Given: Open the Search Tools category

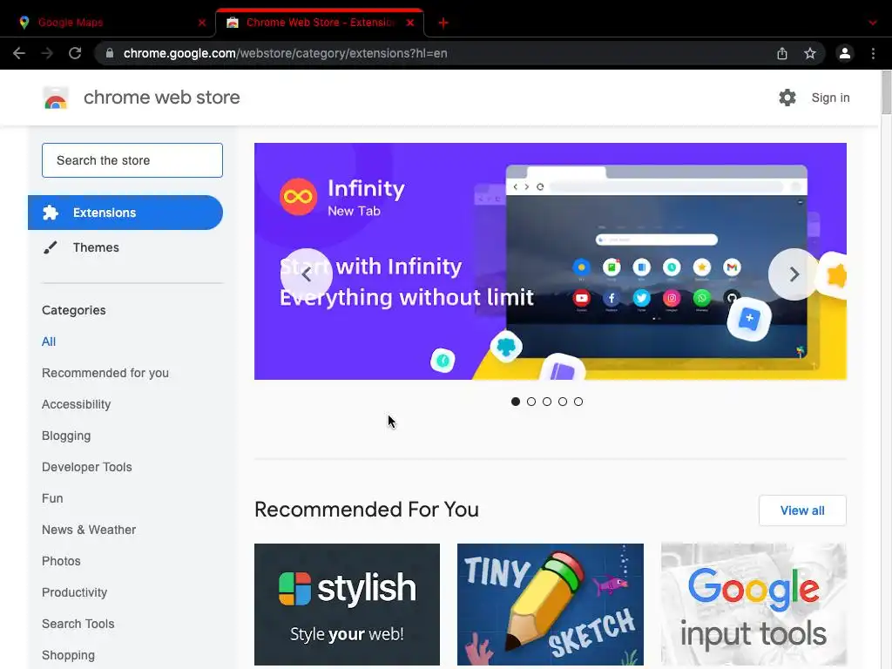Looking at the screenshot, I should pyautogui.click(x=78, y=624).
